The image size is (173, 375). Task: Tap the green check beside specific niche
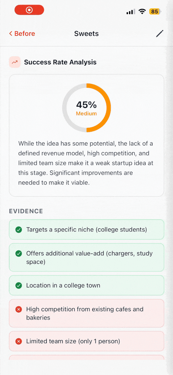(19, 230)
